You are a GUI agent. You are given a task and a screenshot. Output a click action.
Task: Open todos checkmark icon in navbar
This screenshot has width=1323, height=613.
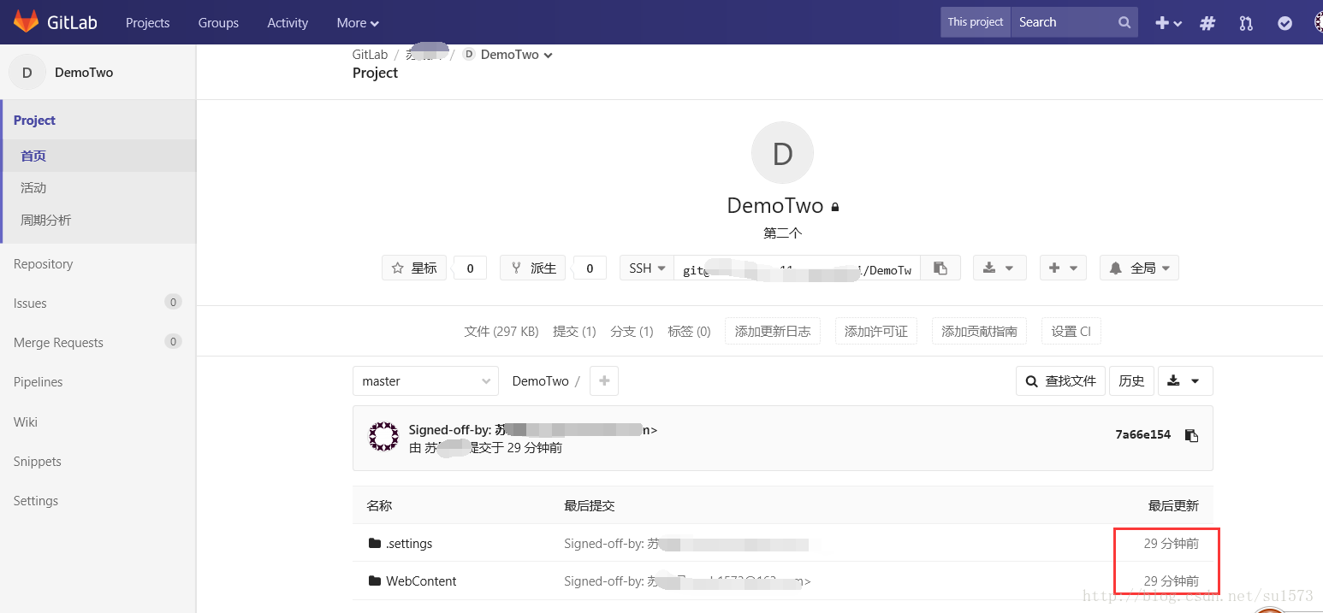(x=1284, y=23)
